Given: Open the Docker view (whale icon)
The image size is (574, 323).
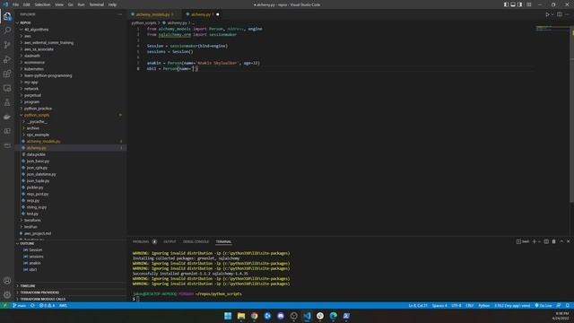Looking at the screenshot, I should point(7,117).
